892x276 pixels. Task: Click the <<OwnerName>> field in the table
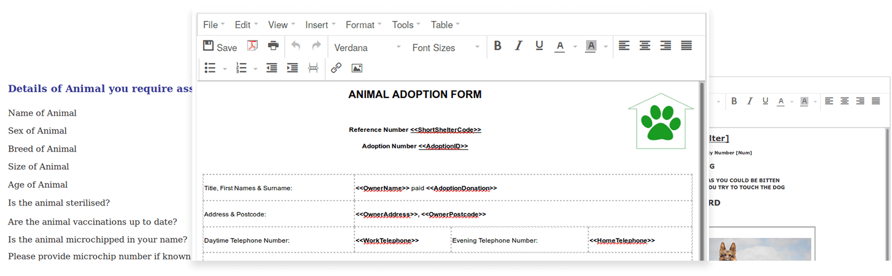[x=382, y=188]
